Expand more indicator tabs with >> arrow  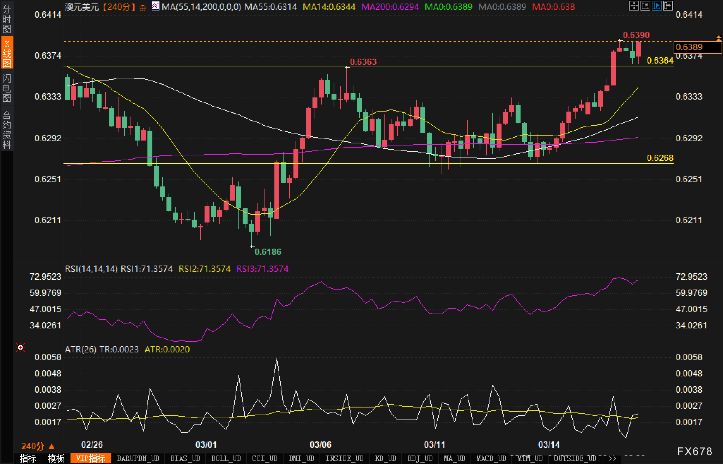click(612, 458)
